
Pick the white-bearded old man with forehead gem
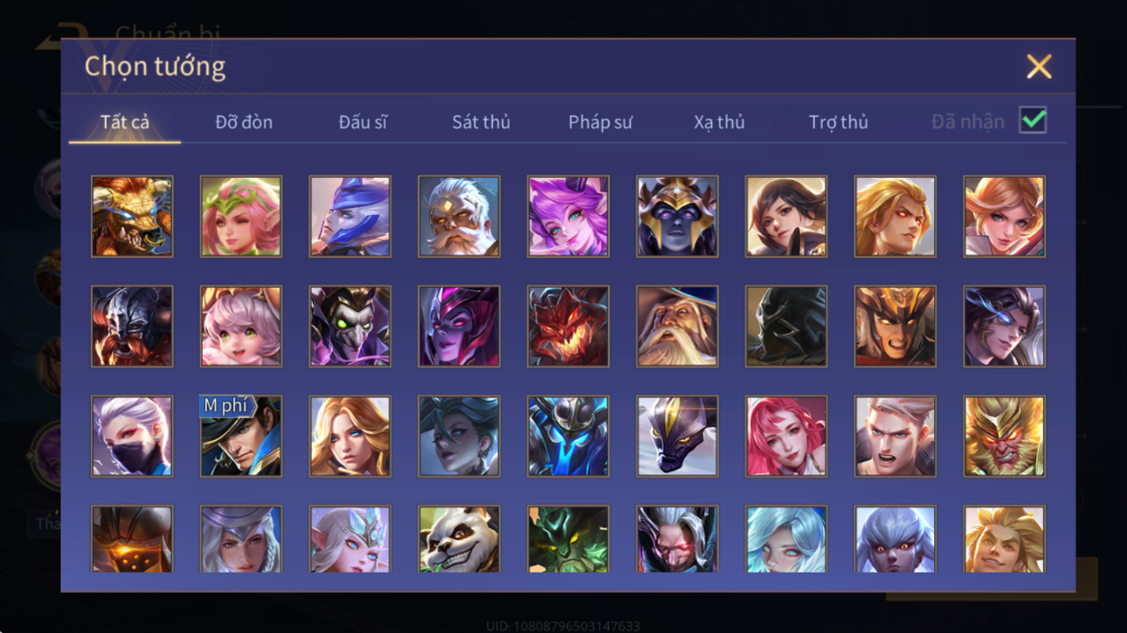[459, 217]
